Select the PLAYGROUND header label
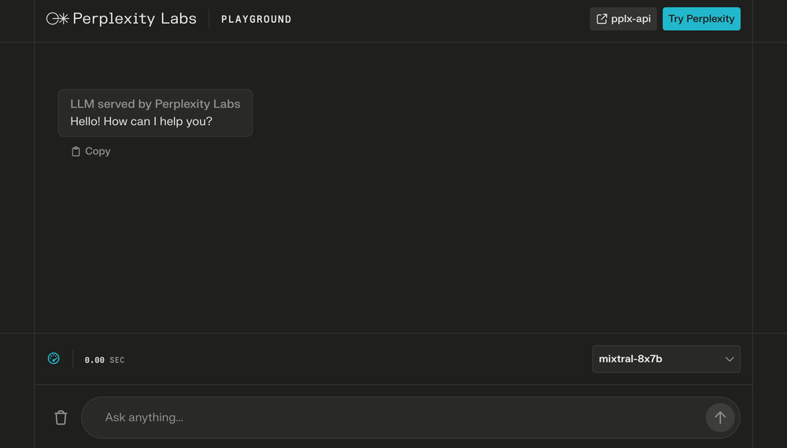787x448 pixels. pyautogui.click(x=256, y=19)
